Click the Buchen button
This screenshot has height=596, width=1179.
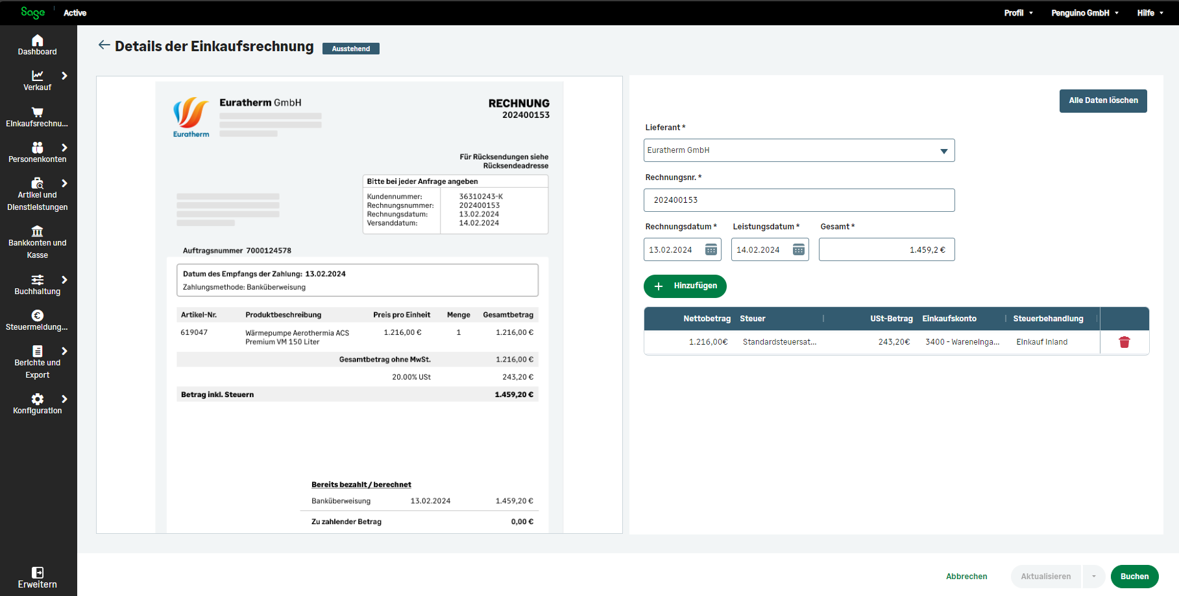tap(1134, 576)
